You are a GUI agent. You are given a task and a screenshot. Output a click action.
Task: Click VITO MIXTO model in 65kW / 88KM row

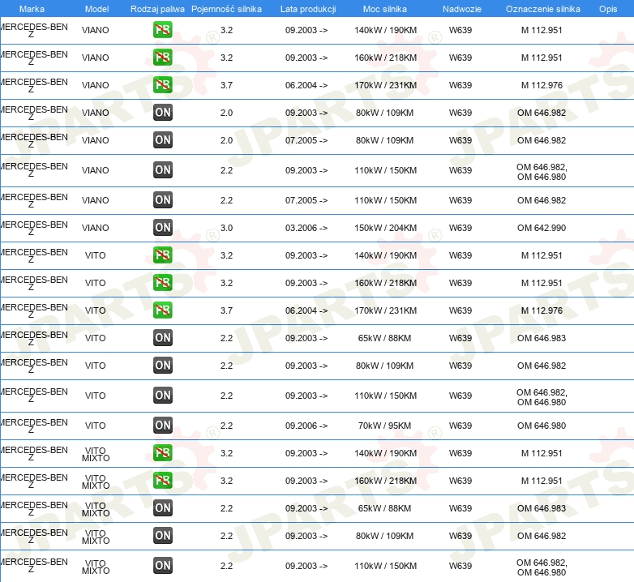pyautogui.click(x=96, y=509)
